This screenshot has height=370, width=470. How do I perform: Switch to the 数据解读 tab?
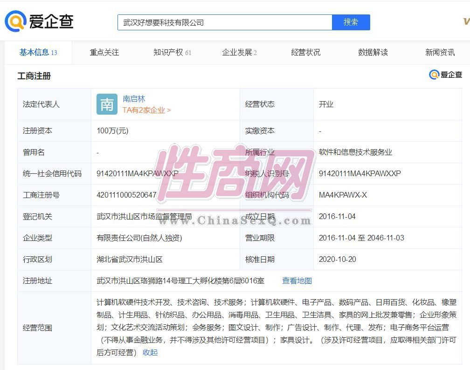[373, 53]
